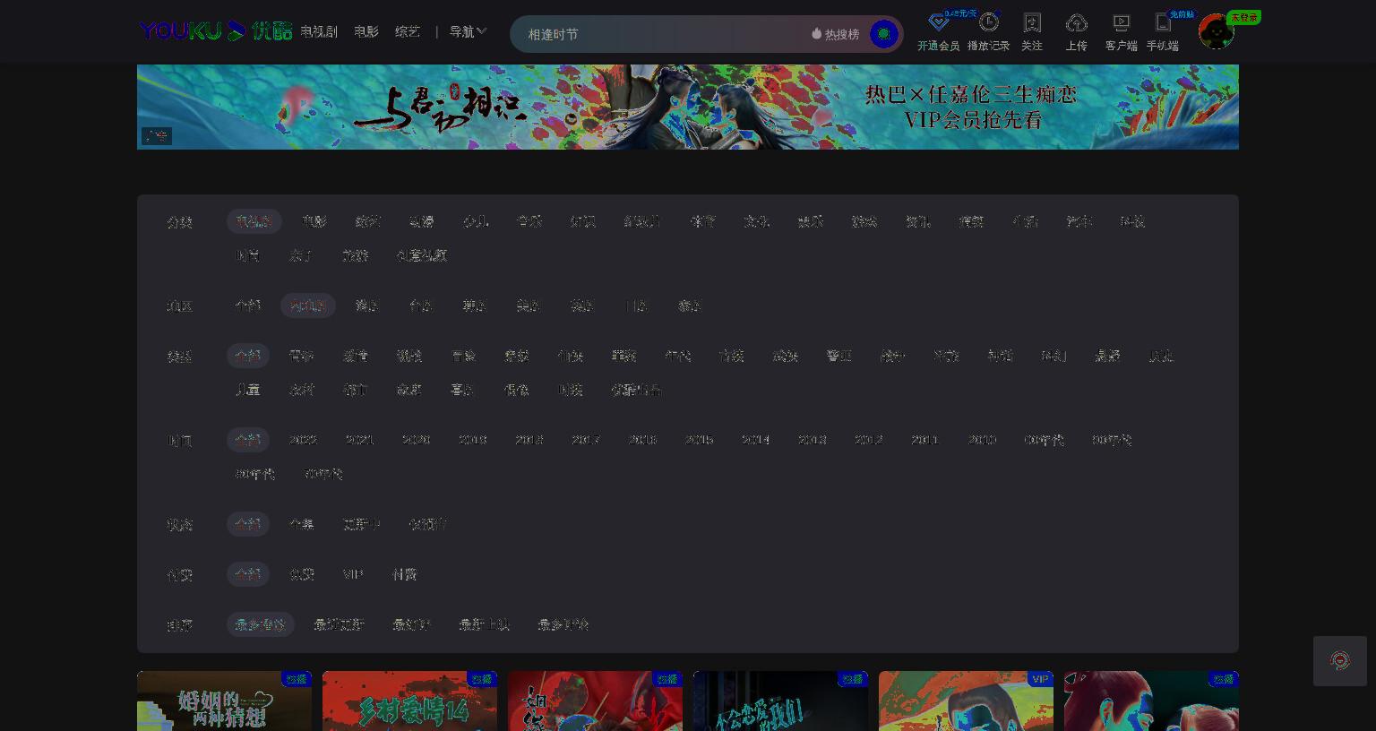The height and width of the screenshot is (731, 1376).
Task: Select 全部 in the 时间 row
Action: click(248, 440)
